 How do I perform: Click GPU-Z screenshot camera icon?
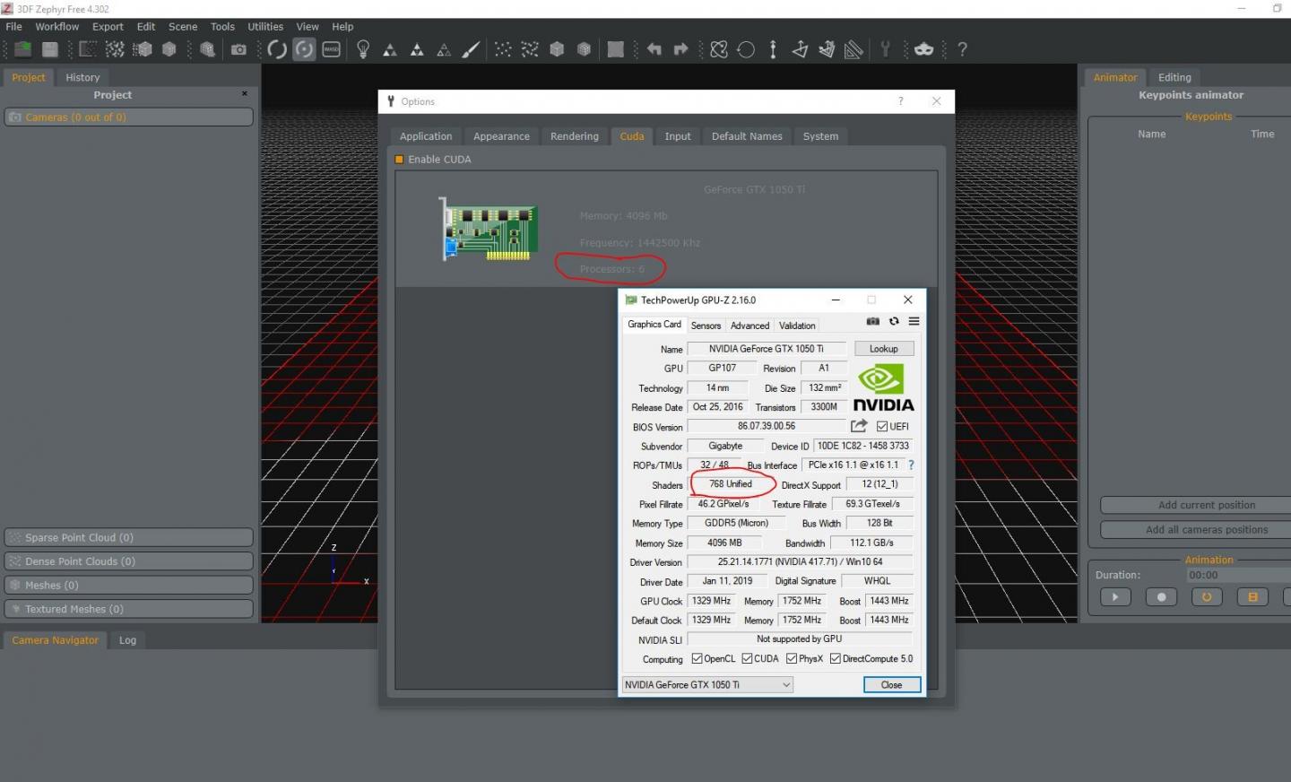[x=872, y=321]
